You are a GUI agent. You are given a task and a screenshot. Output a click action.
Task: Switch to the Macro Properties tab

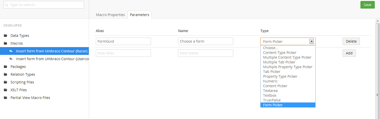click(110, 15)
